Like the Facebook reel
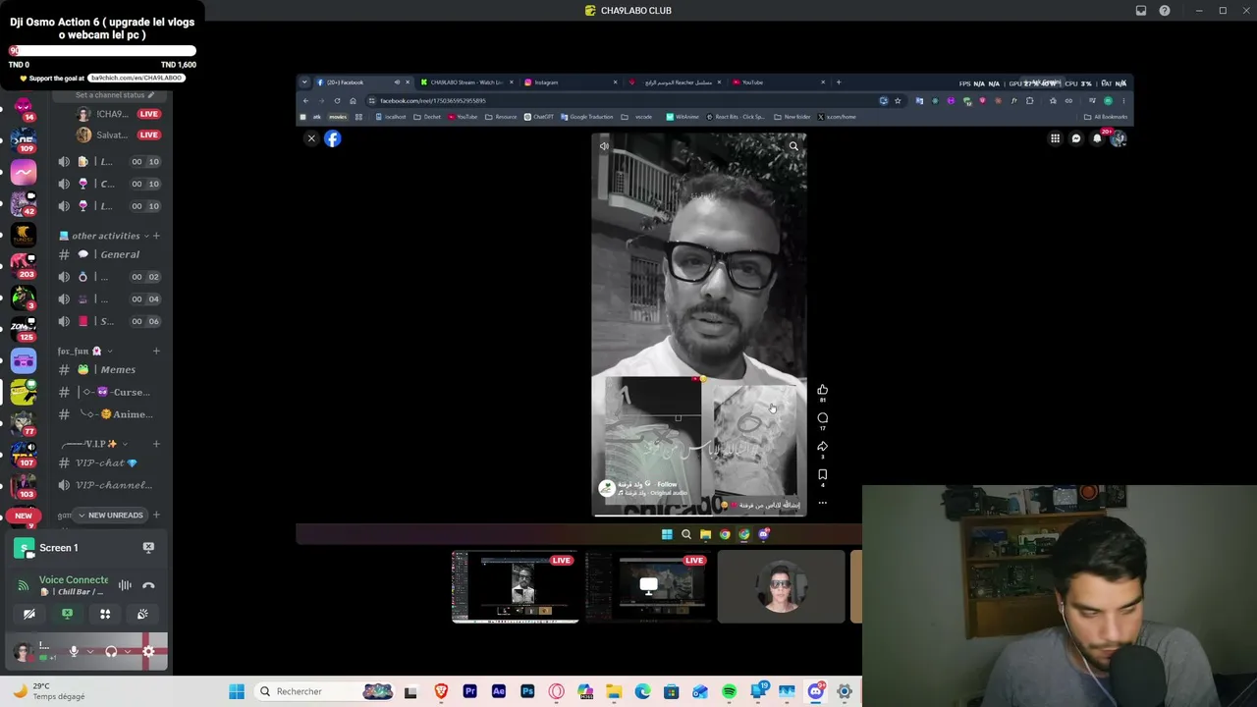The height and width of the screenshot is (707, 1257). tap(822, 390)
